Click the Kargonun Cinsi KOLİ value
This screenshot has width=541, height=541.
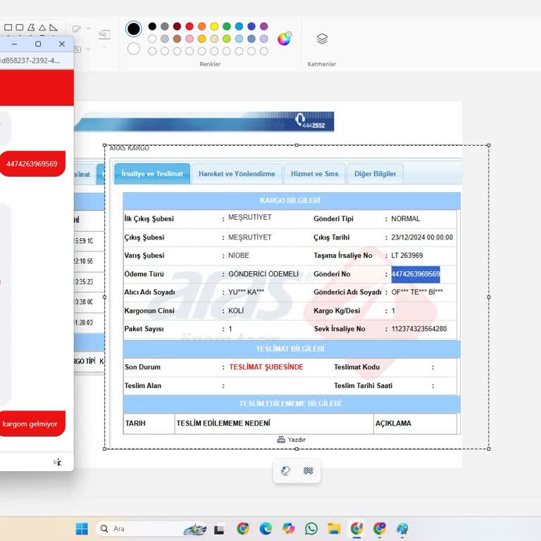[x=236, y=311]
